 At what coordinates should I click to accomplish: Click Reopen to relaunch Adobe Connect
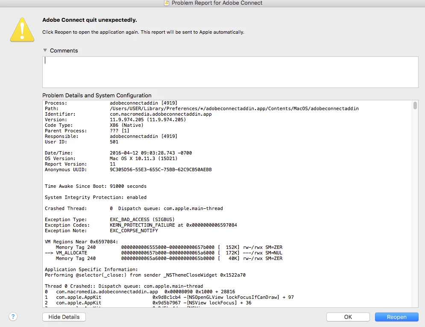point(396,317)
